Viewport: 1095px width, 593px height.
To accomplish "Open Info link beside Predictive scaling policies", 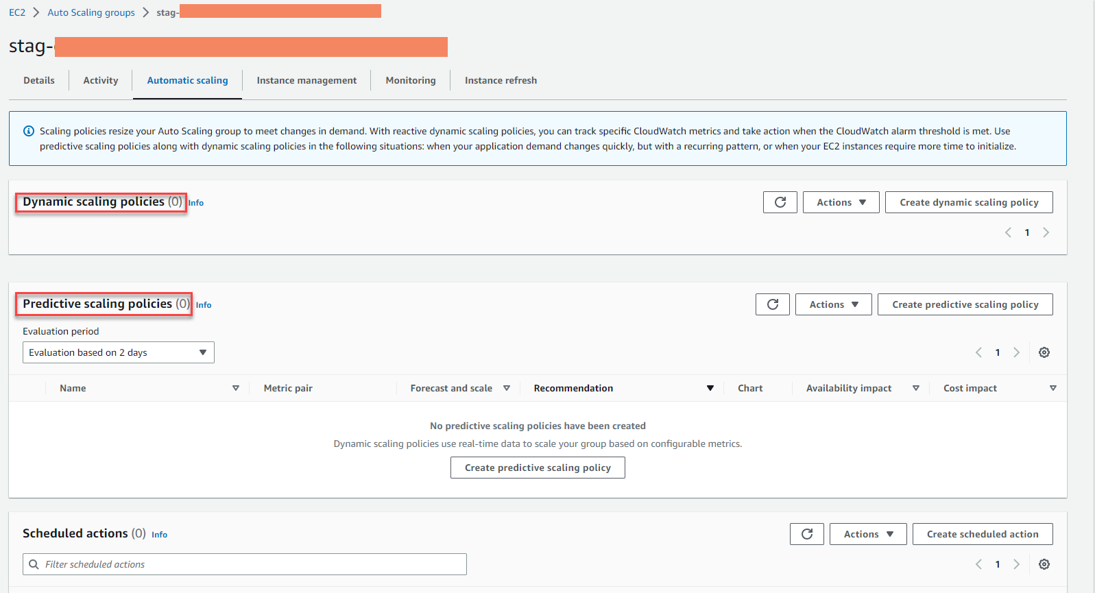I will tap(204, 305).
